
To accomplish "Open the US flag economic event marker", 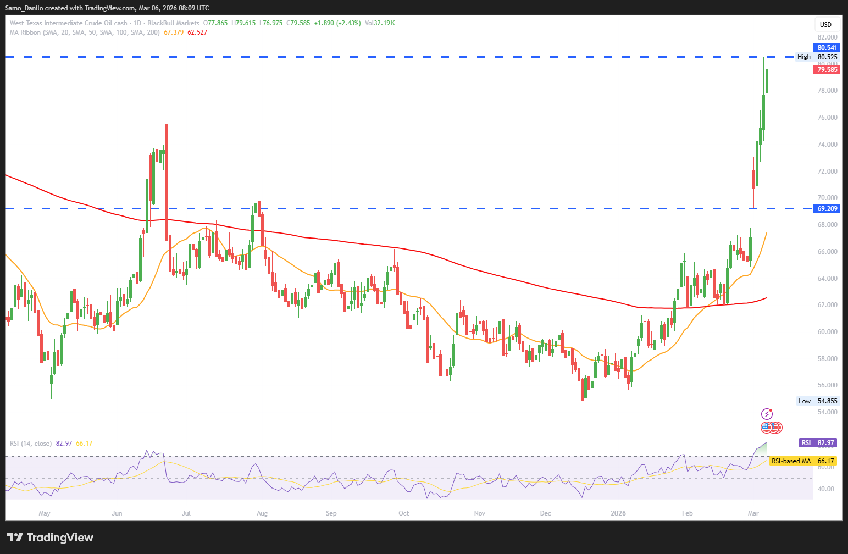I will (x=767, y=427).
